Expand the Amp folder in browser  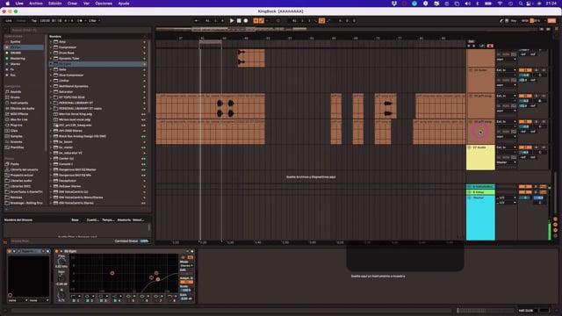pos(51,41)
